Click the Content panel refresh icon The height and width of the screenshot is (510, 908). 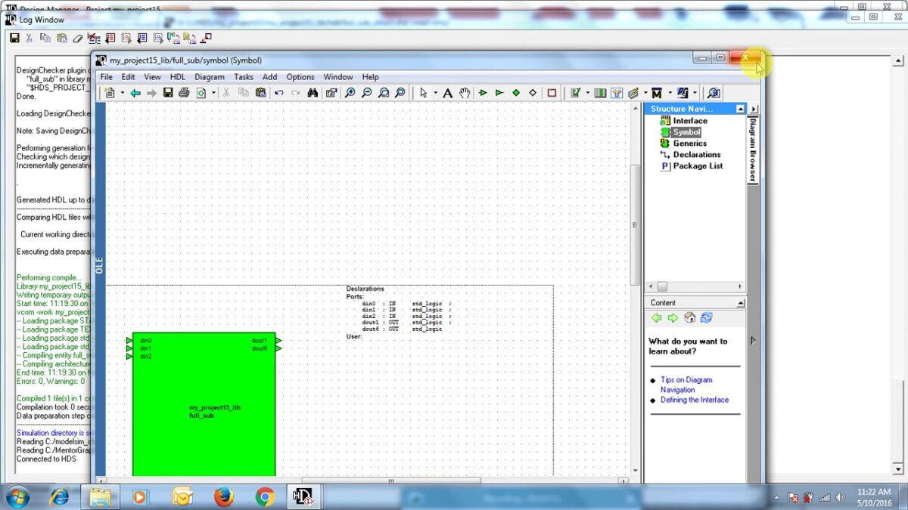[x=707, y=318]
